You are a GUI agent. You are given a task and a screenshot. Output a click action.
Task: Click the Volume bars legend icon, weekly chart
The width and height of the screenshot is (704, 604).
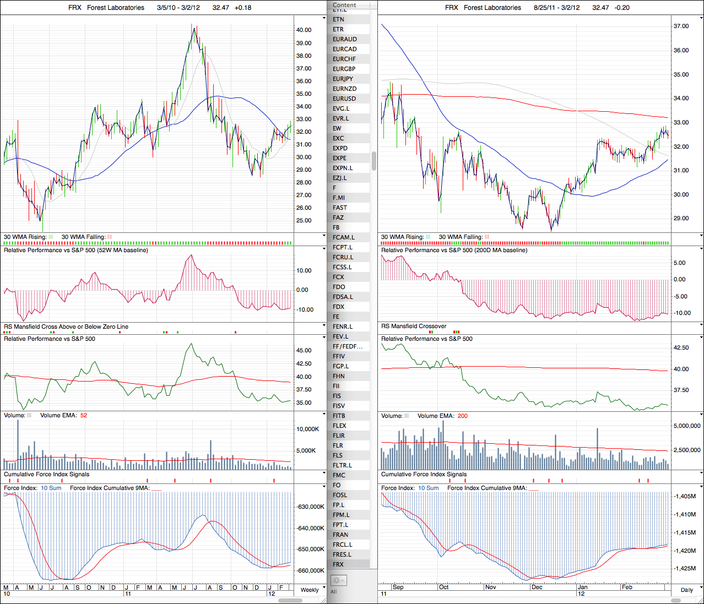(29, 415)
